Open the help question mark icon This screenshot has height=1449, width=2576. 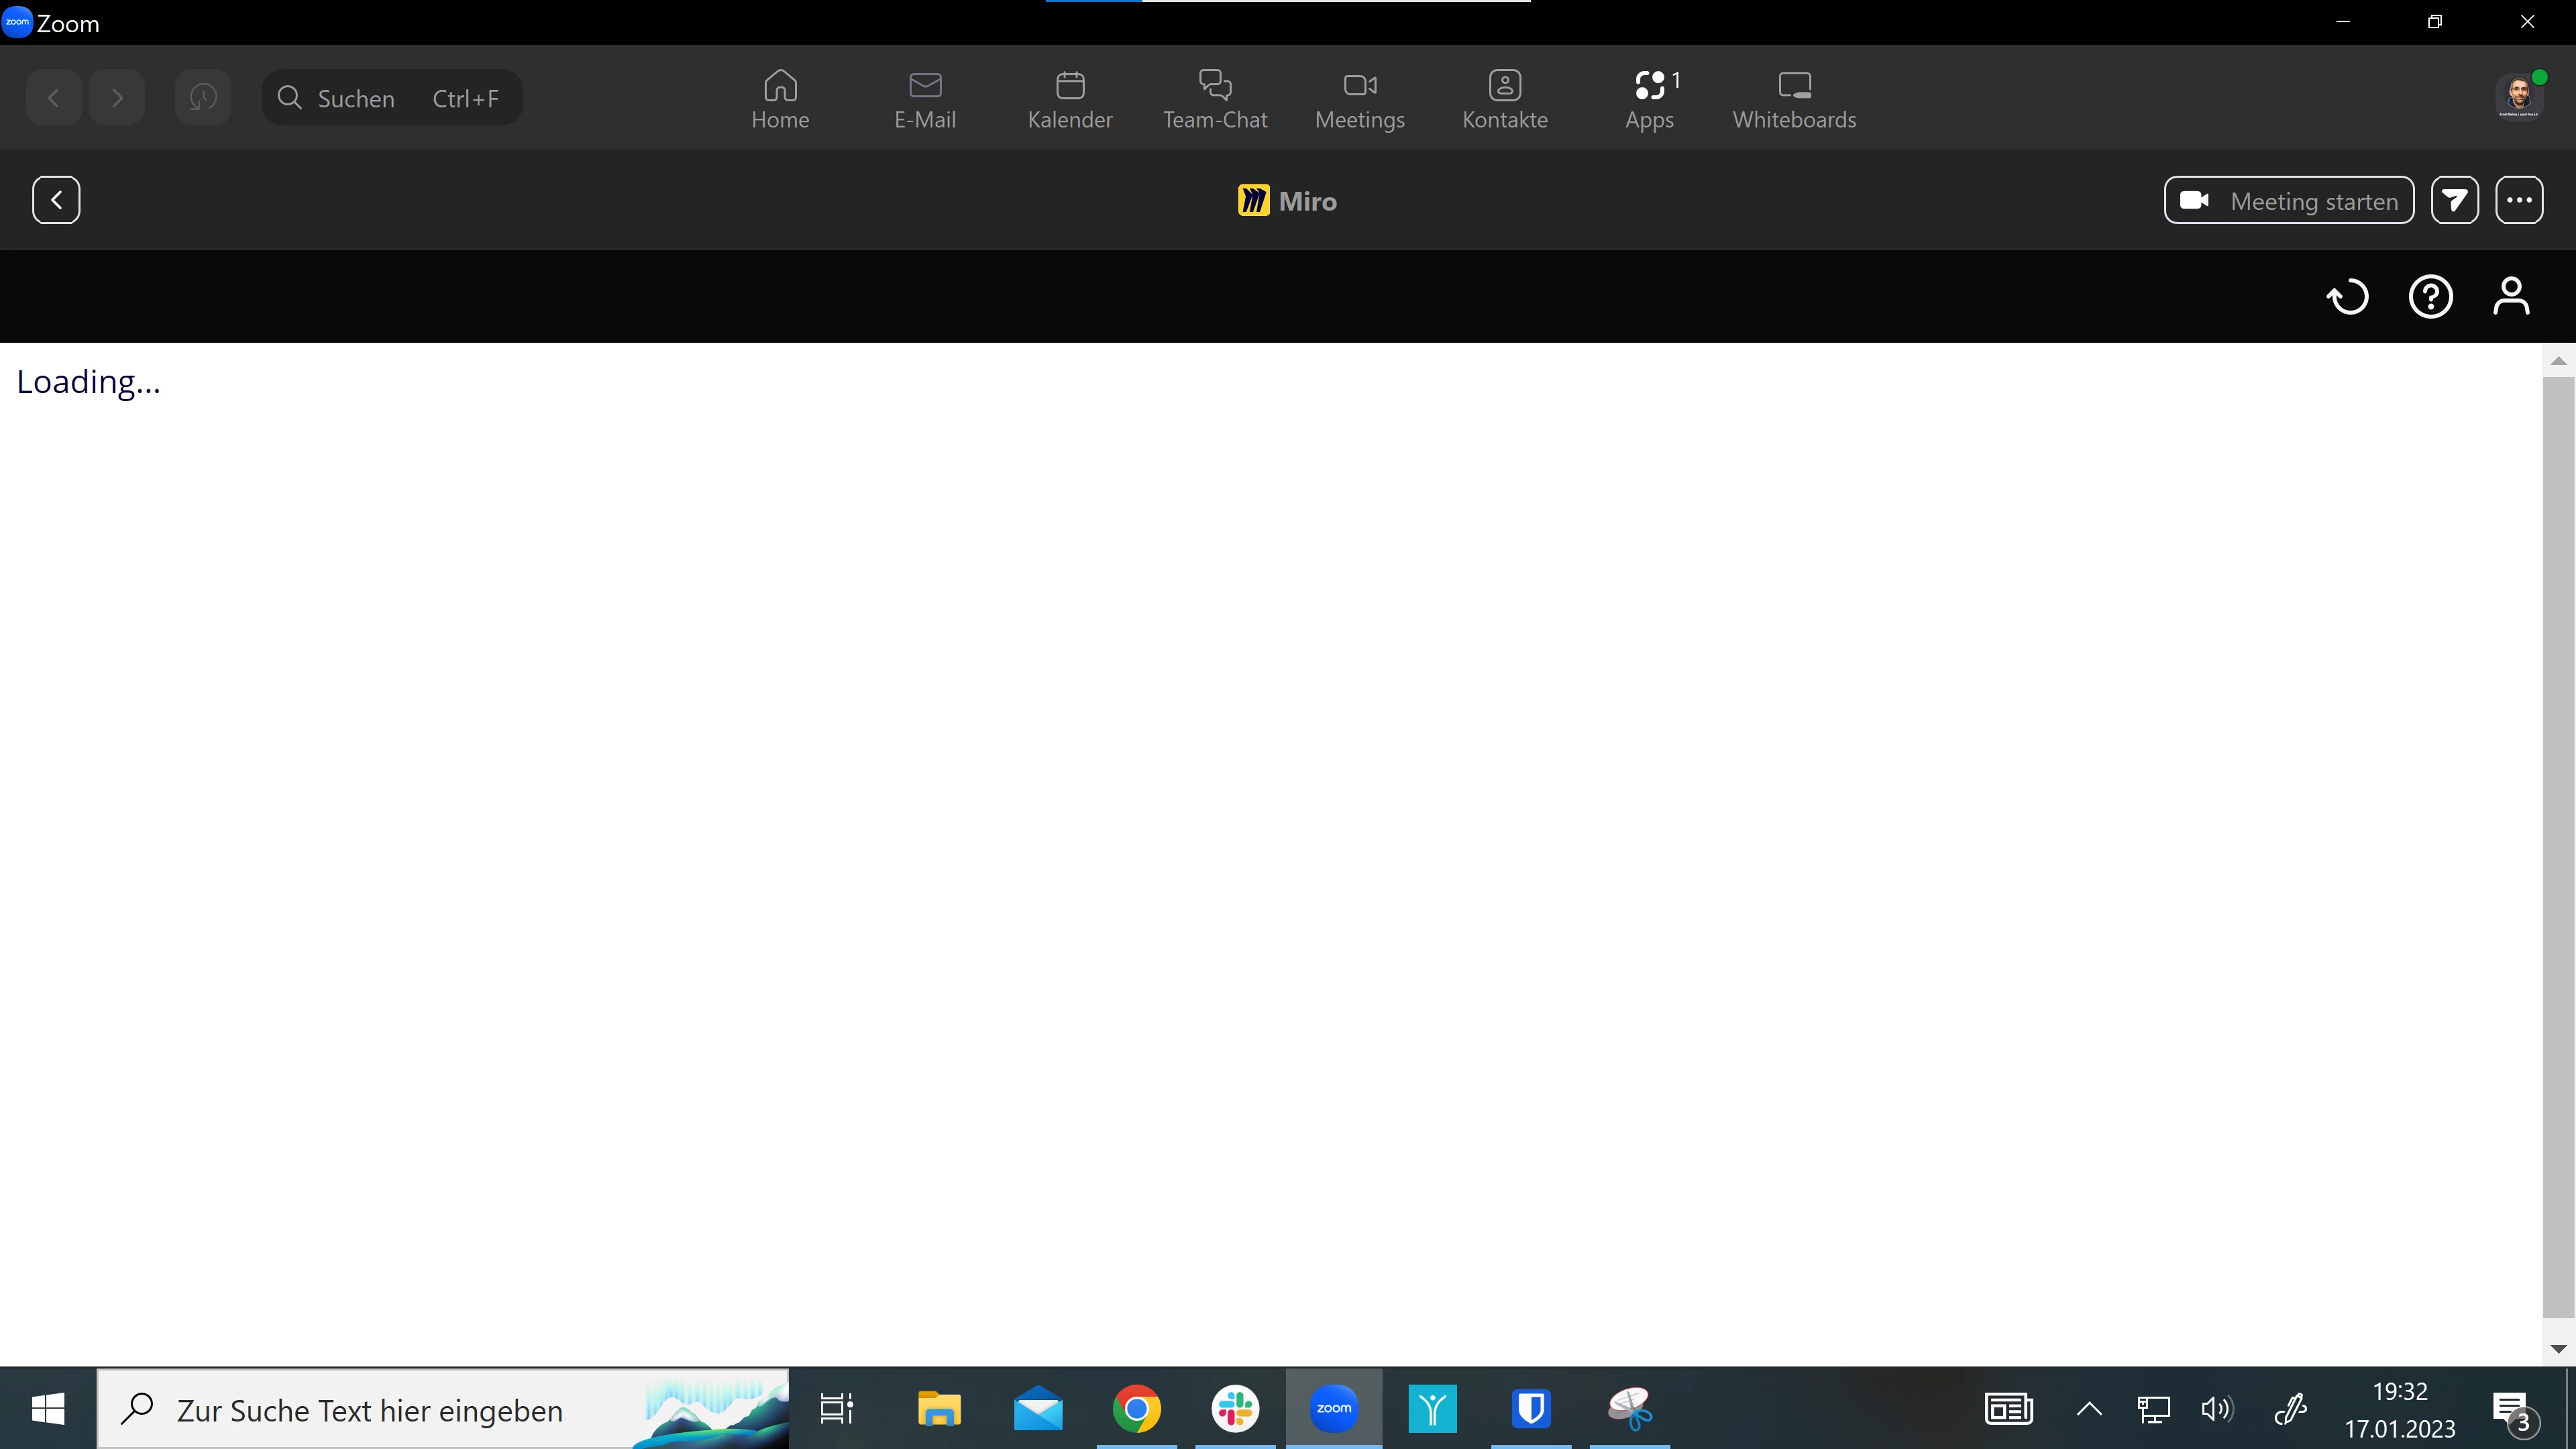2430,297
